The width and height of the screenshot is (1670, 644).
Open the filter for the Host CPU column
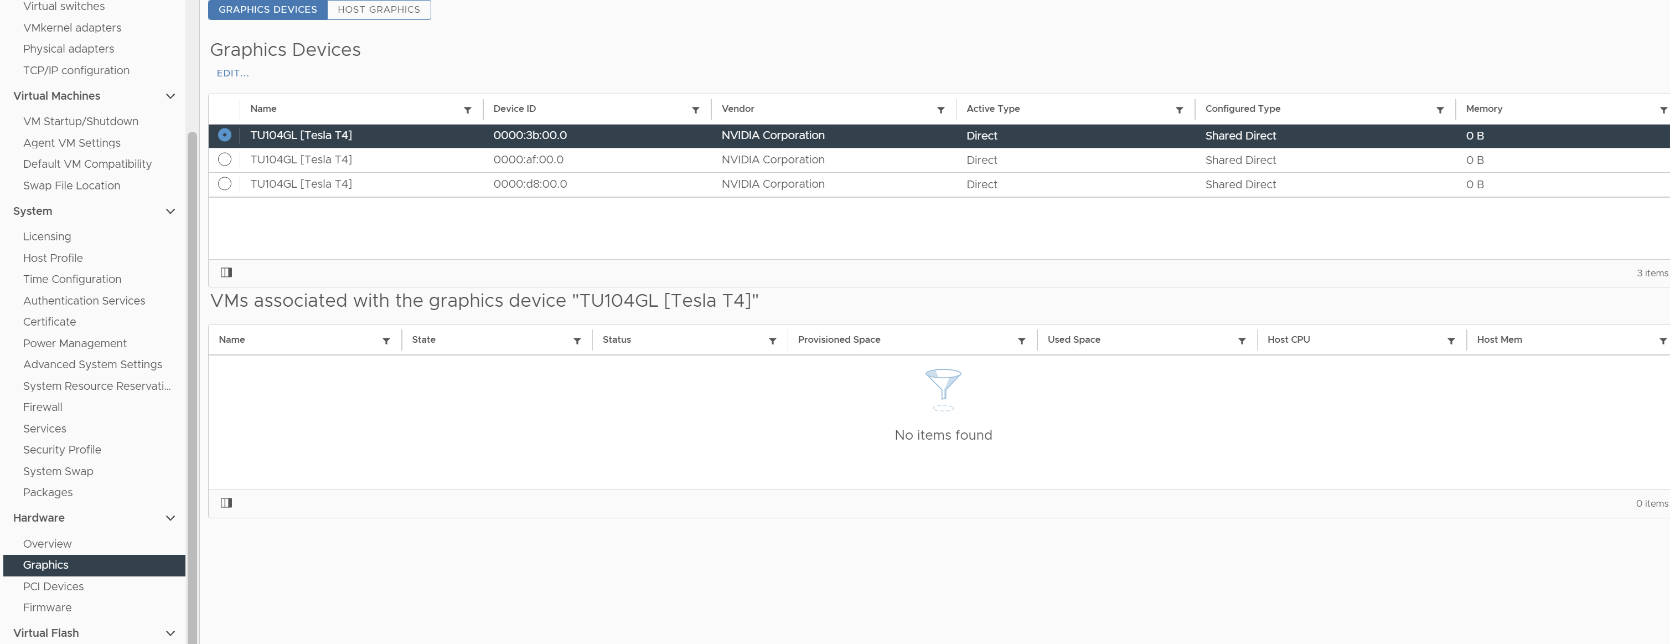1451,340
